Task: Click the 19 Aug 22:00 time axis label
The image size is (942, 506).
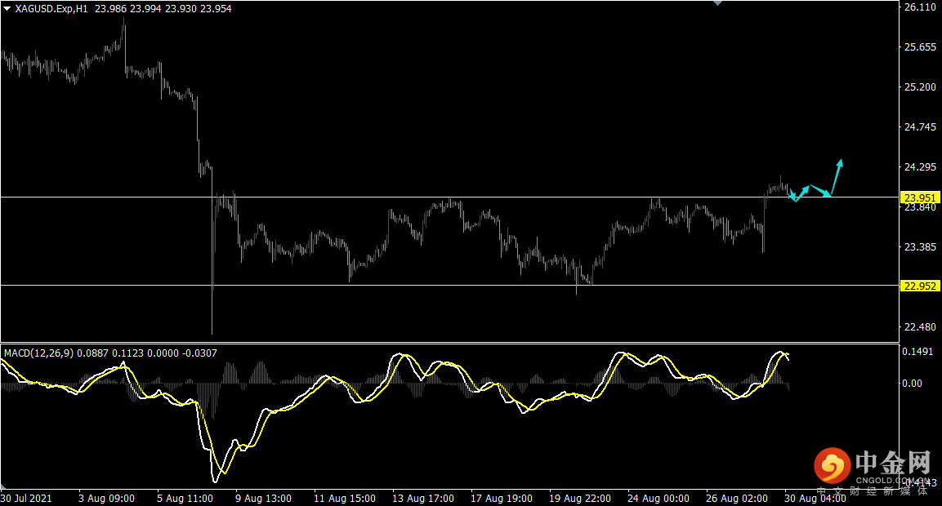Action: click(580, 498)
